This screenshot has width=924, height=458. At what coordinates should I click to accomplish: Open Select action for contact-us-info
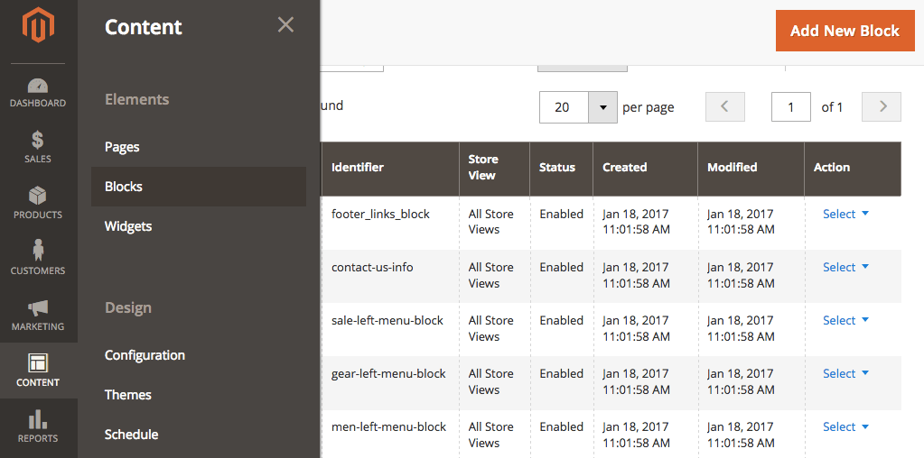(x=845, y=267)
